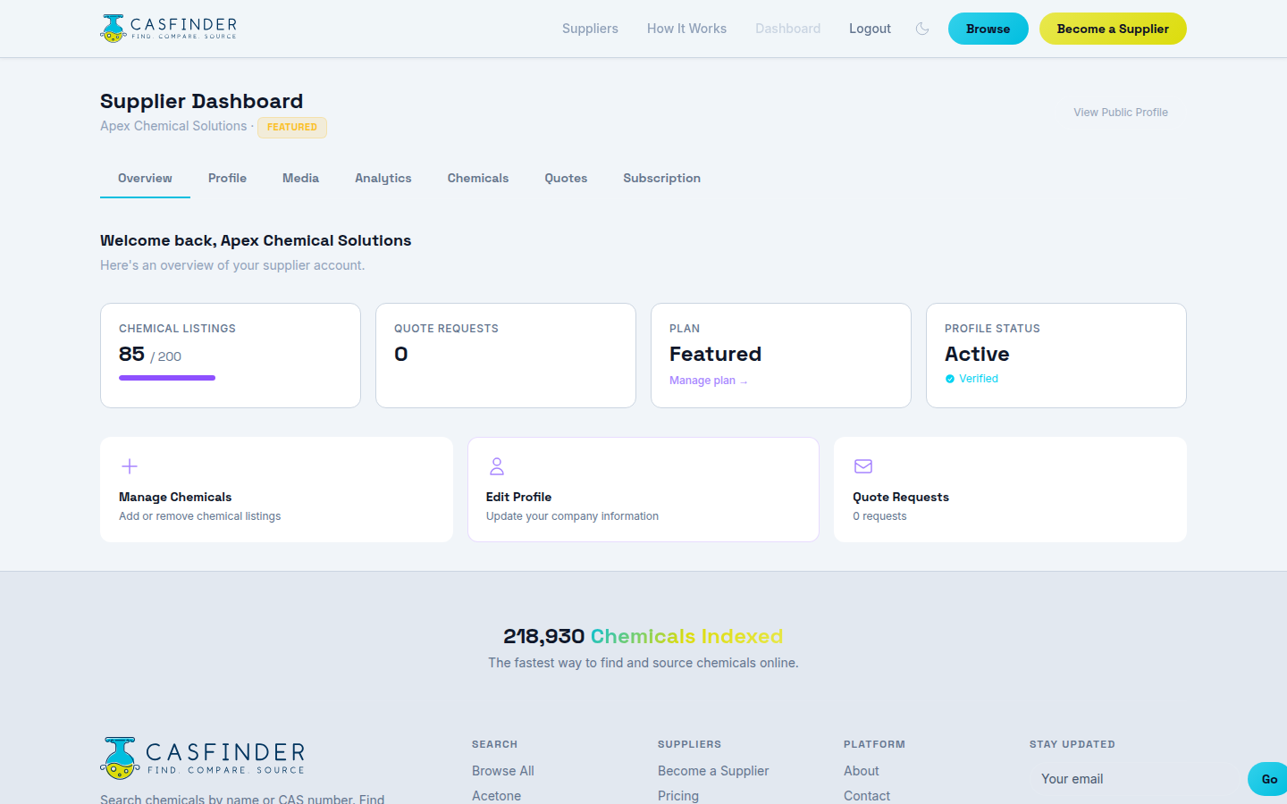Switch to the Quotes tab
1287x804 pixels.
(x=566, y=178)
